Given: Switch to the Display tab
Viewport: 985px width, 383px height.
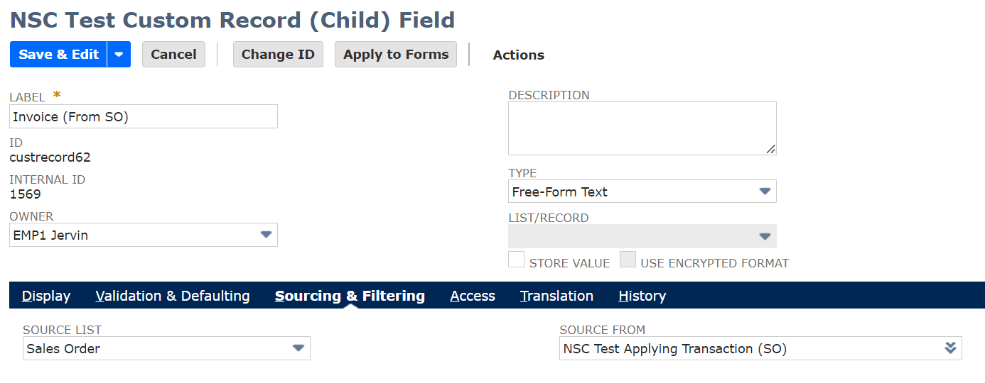Looking at the screenshot, I should (46, 296).
